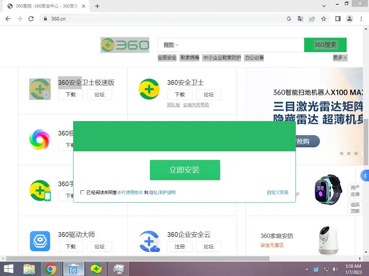Open the 360家庭安防 camera image
Screen dimensions: 369x276
[x=329, y=240]
